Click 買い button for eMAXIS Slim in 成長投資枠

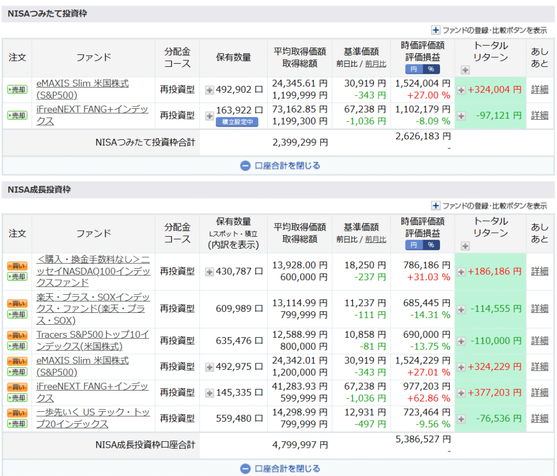click(17, 361)
